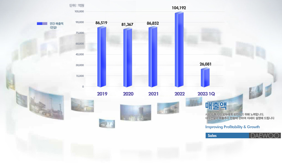
Task: Click the 2021 bar in the chart
Action: [153, 57]
